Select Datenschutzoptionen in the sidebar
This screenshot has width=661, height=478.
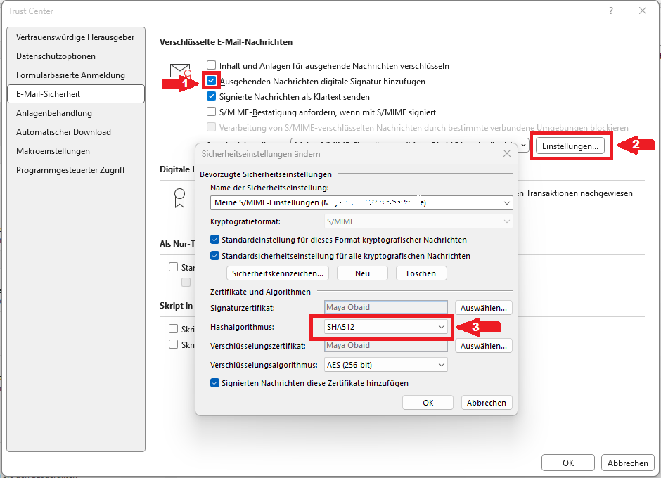[x=56, y=56]
